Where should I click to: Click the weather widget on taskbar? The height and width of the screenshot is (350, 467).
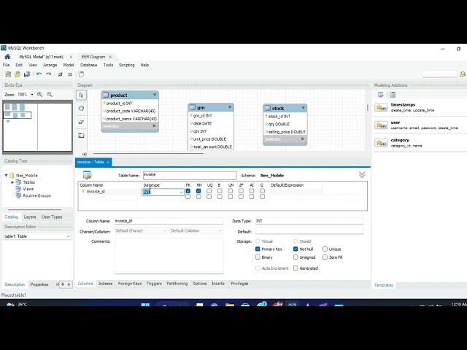click(x=16, y=304)
